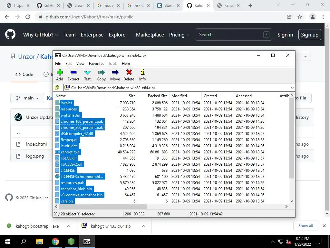This screenshot has height=248, width=330.
Task: Open Chrome's three-dot menu
Action: pos(323,17)
